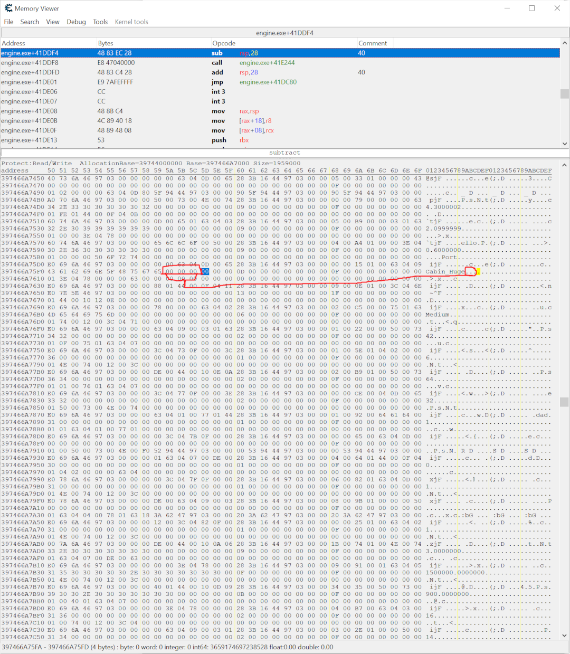Click the hex address 397466A7A30
This screenshot has width=570, height=654.
(23, 515)
